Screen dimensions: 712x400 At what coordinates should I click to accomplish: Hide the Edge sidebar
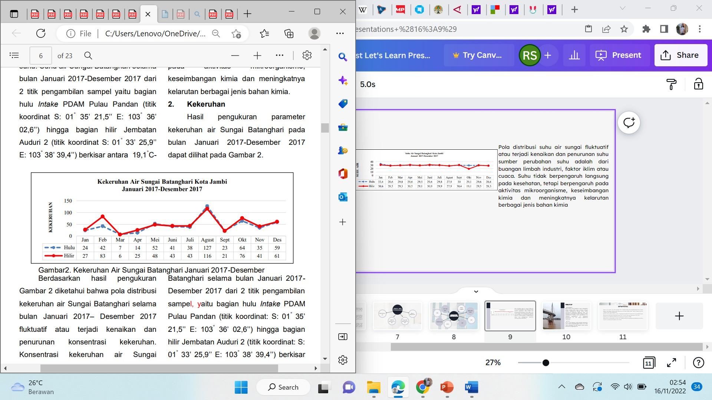click(x=343, y=337)
